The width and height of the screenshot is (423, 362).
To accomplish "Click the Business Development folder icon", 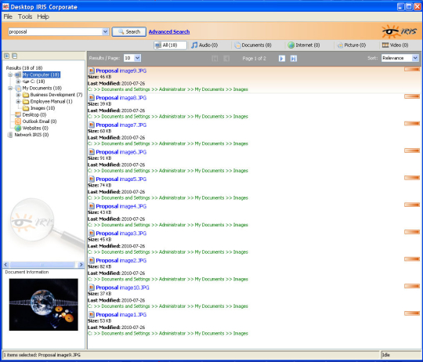I will tap(26, 95).
